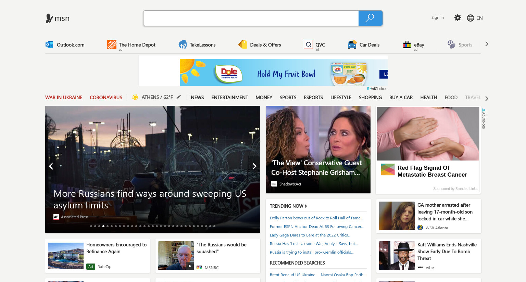This screenshot has width=526, height=282.
Task: Open the News tab
Action: coord(197,98)
